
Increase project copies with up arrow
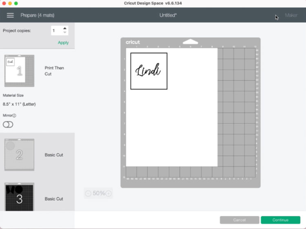pyautogui.click(x=65, y=29)
